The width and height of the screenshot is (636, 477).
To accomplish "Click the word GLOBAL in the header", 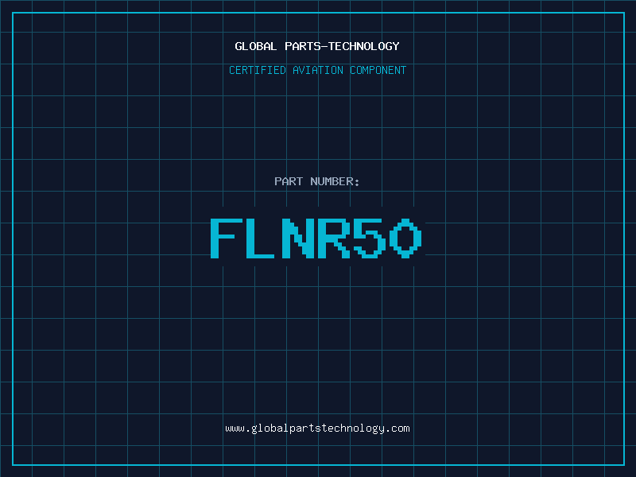I will click(255, 46).
